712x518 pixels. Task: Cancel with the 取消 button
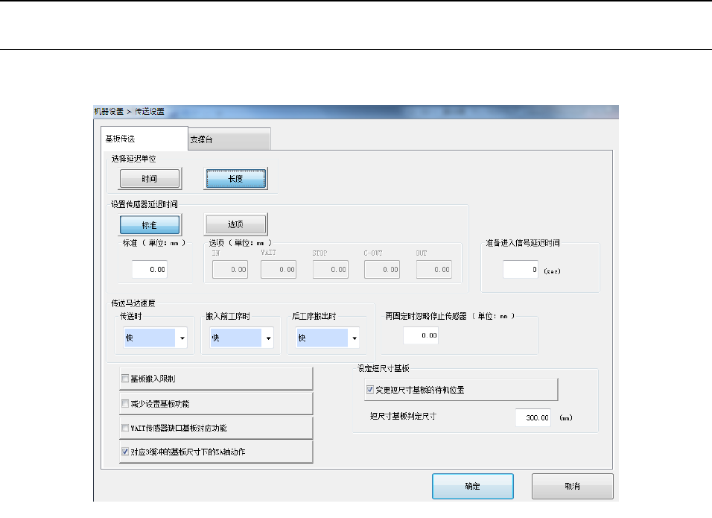point(573,486)
